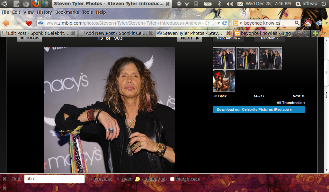Close the Add New Post tab
This screenshot has height=192, width=329.
tap(150, 33)
